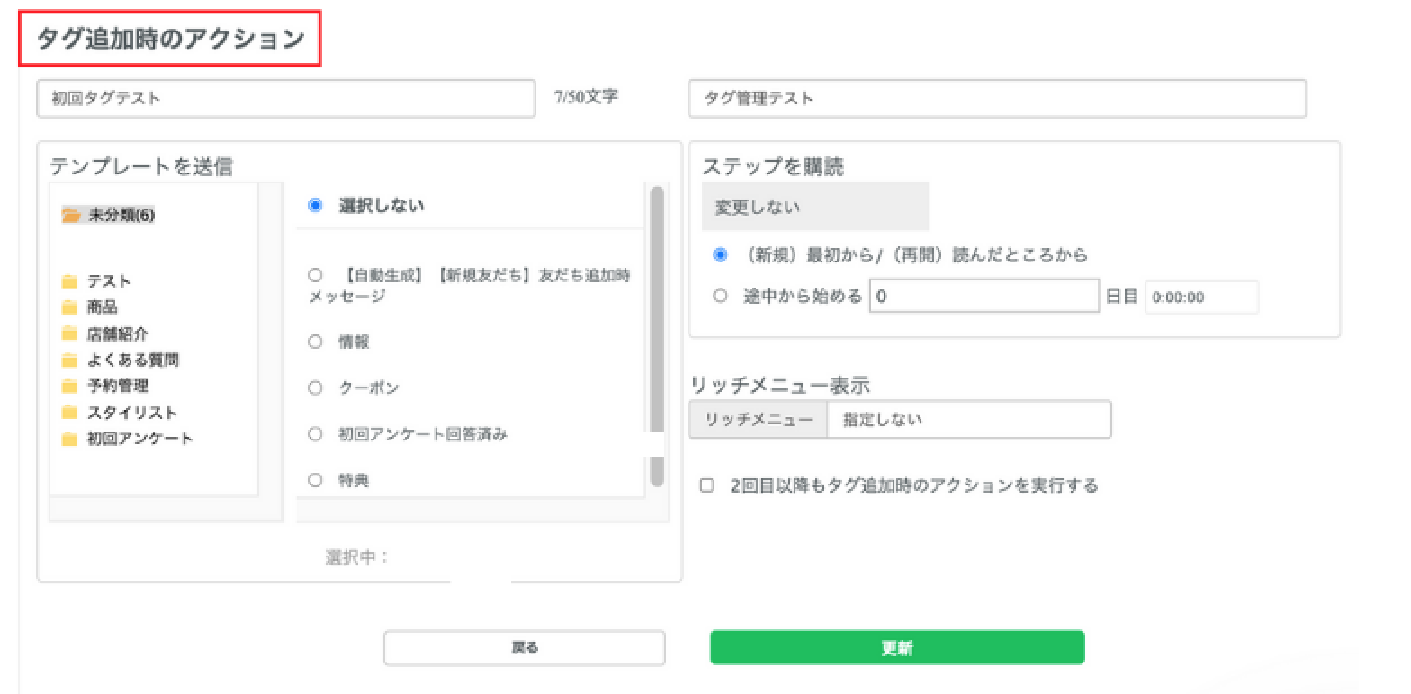Select the 情報 template radio button
The width and height of the screenshot is (1411, 694).
pyautogui.click(x=315, y=342)
